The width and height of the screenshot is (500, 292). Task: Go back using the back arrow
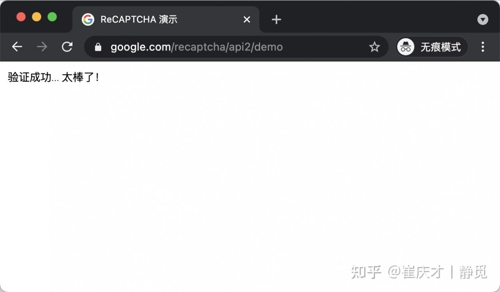click(17, 47)
